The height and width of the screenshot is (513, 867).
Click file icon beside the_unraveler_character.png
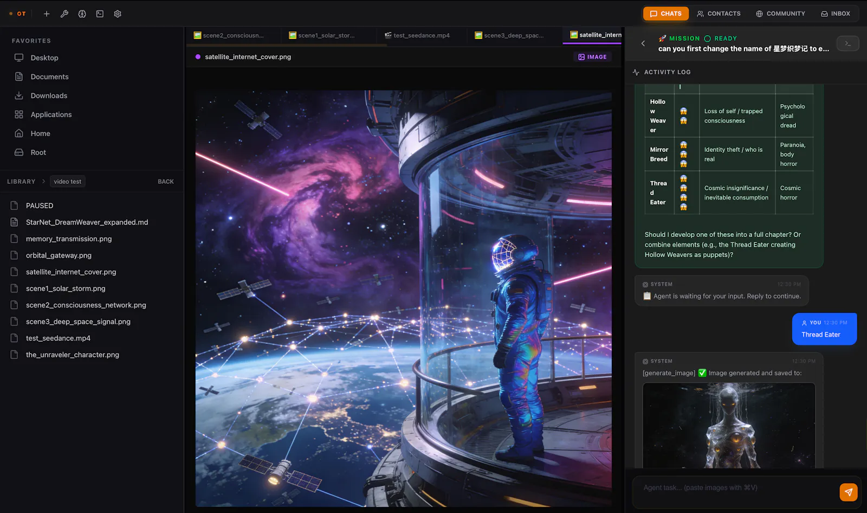15,355
